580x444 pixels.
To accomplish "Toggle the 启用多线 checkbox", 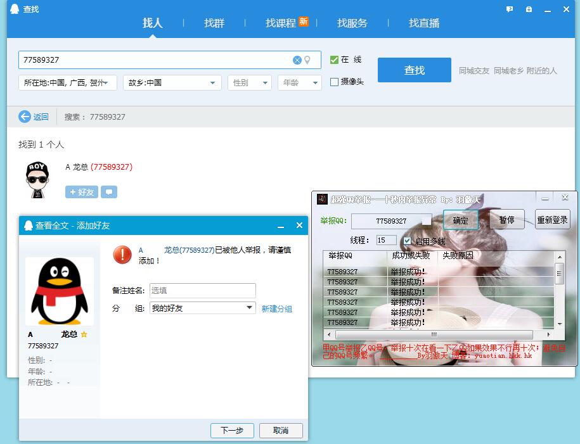I will 407,241.
